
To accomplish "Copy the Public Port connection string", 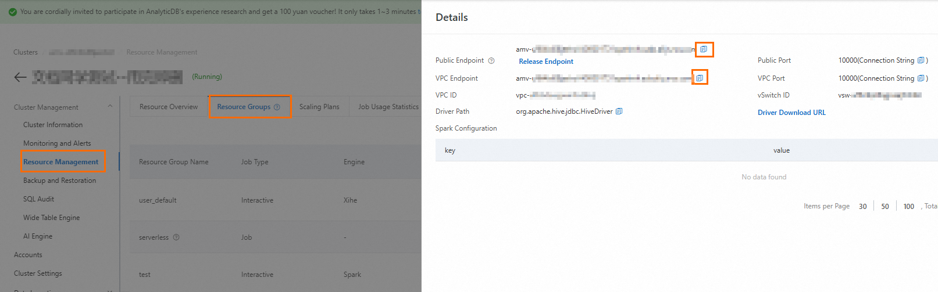I will [921, 60].
